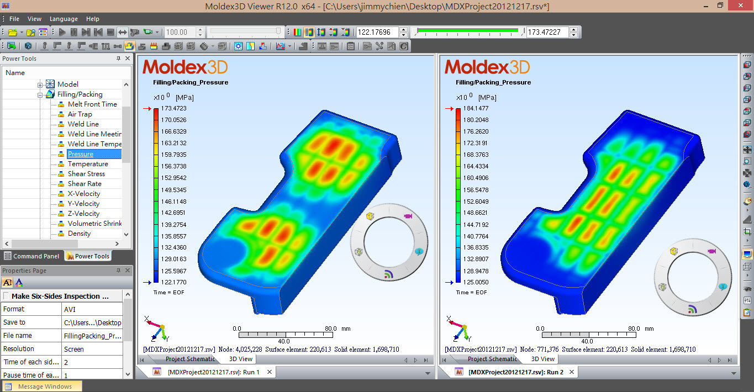Viewport: 754px width, 392px height.
Task: Select the zoom window magnifier in right toolbar
Action: (x=747, y=161)
